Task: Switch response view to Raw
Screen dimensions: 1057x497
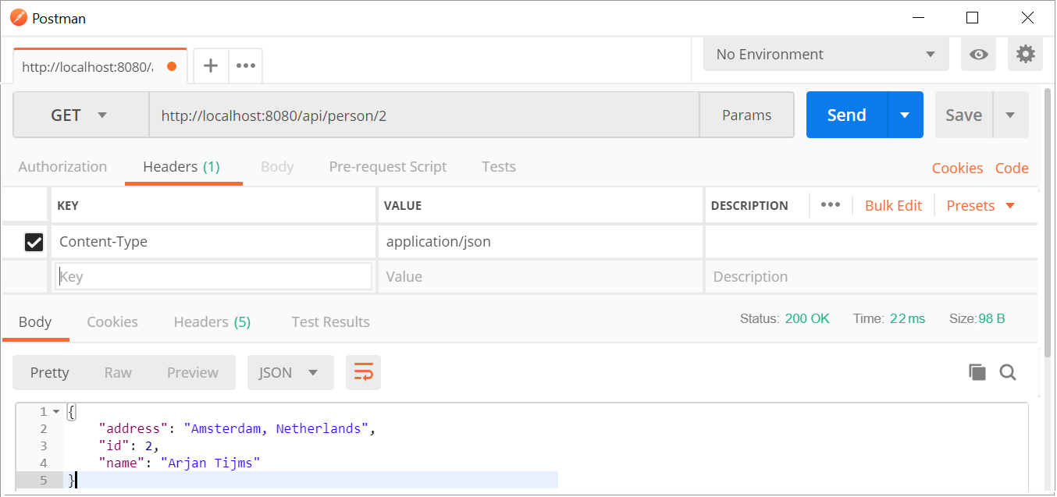Action: tap(118, 373)
